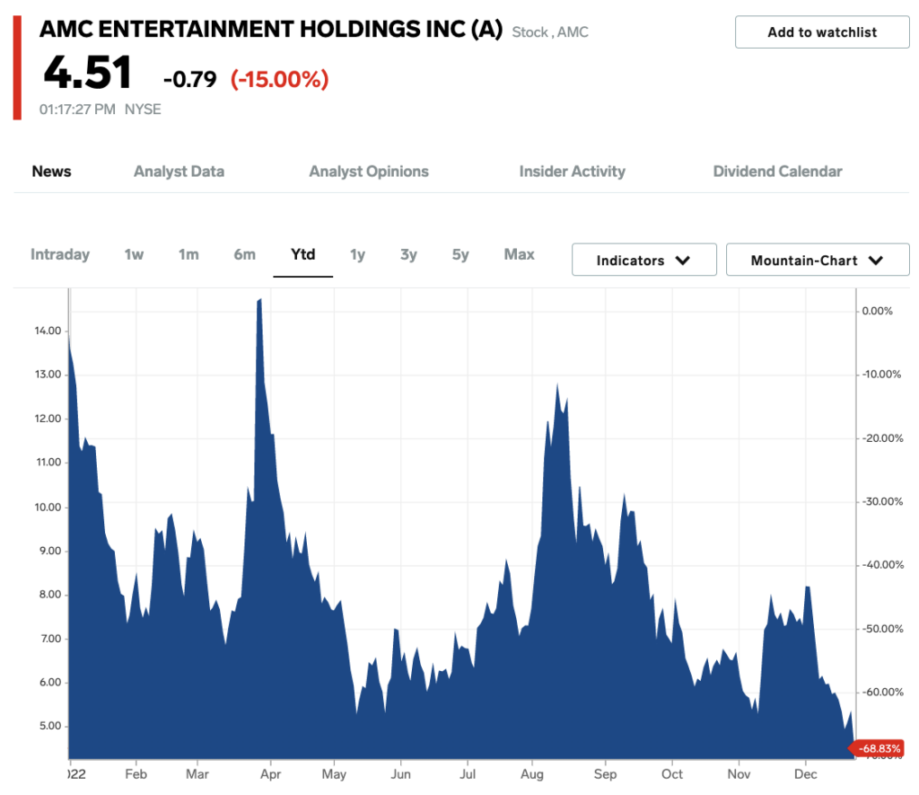Switch chart range to 1m

click(x=188, y=254)
